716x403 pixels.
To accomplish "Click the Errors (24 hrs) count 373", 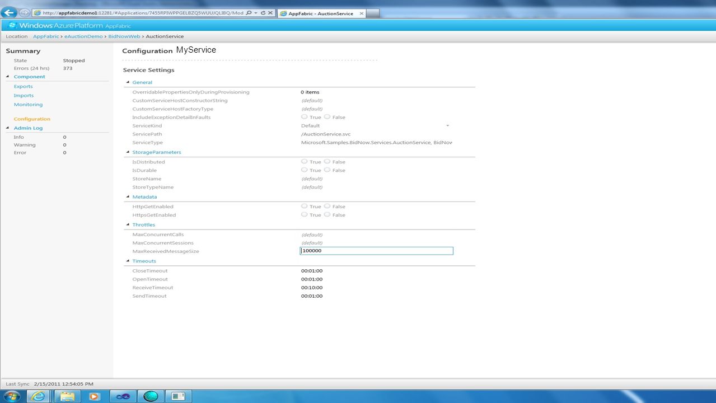I will click(x=68, y=68).
